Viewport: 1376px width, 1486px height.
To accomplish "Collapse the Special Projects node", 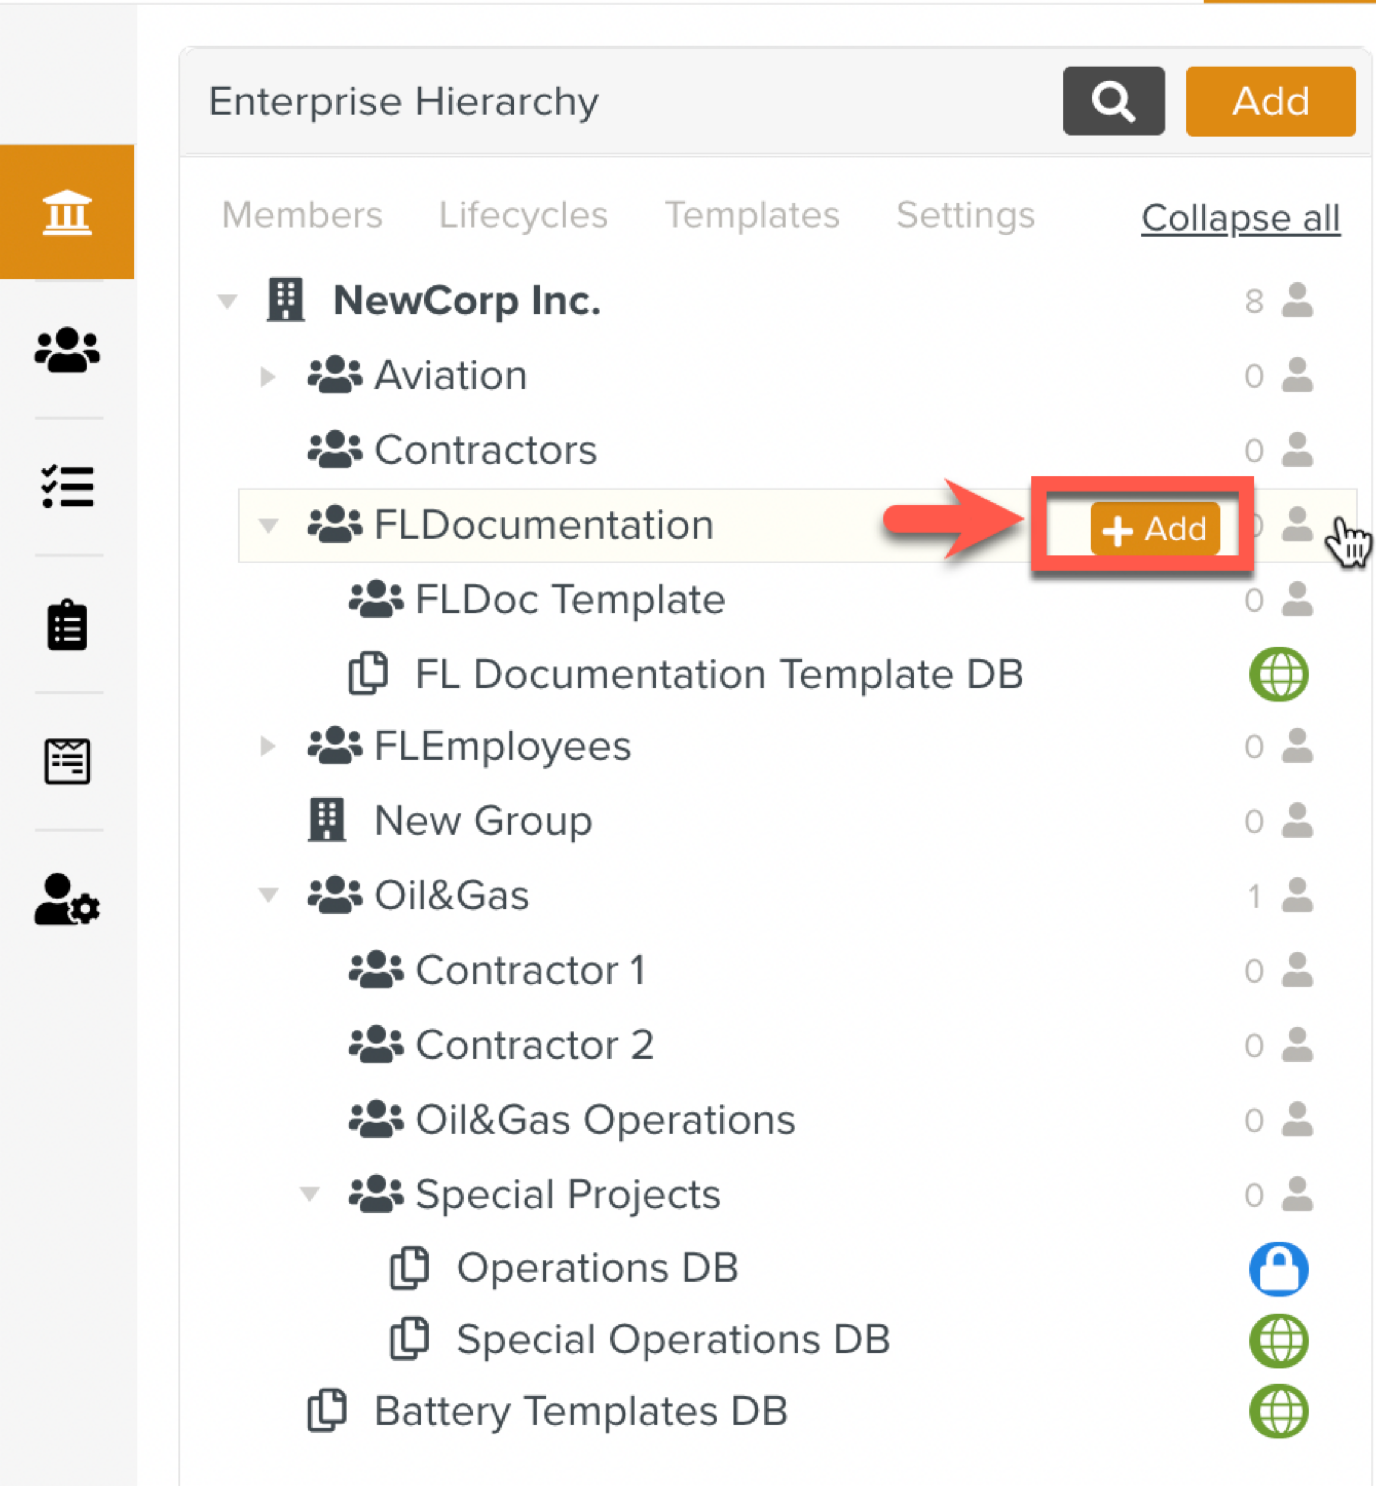I will coord(309,1195).
